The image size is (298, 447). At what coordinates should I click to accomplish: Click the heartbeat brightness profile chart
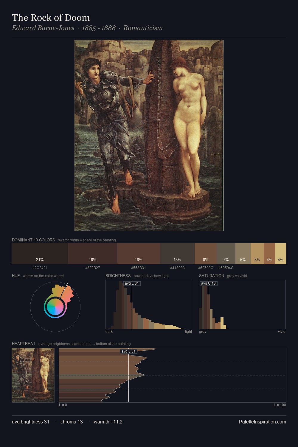(x=173, y=375)
